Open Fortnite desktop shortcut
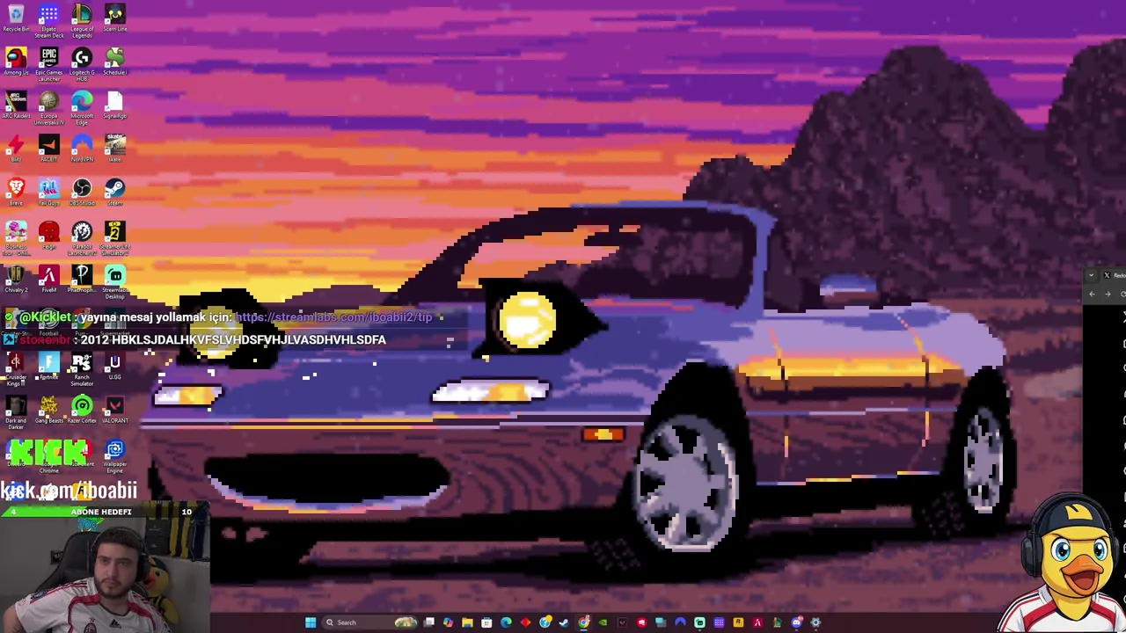This screenshot has height=633, width=1126. [48, 366]
